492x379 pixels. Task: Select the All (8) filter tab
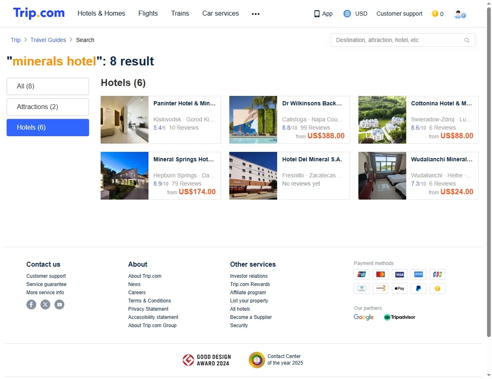click(48, 86)
